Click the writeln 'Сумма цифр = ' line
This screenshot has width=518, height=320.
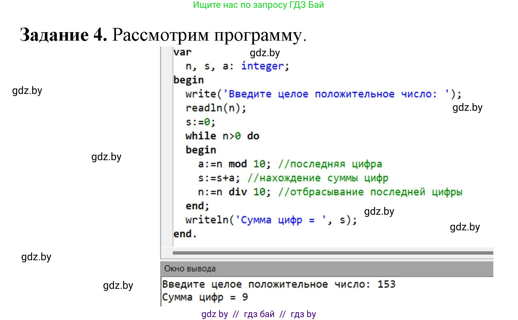click(271, 220)
